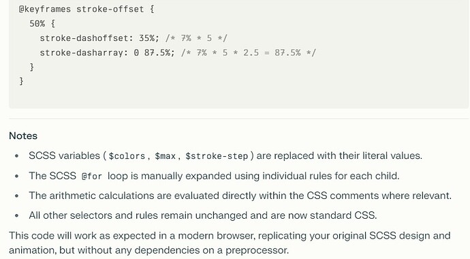The height and width of the screenshot is (259, 470).
Task: Click the word 'preprocessor' in the last line
Action: pos(257,250)
